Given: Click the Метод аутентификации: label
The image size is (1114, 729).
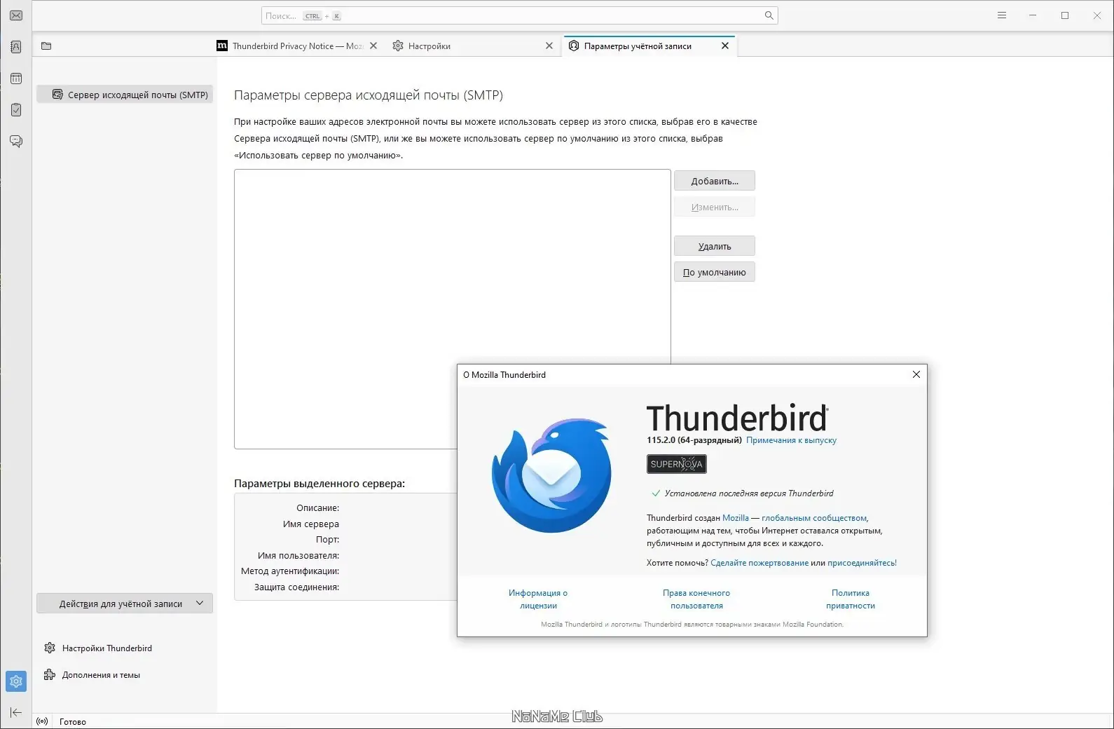Looking at the screenshot, I should pyautogui.click(x=290, y=571).
